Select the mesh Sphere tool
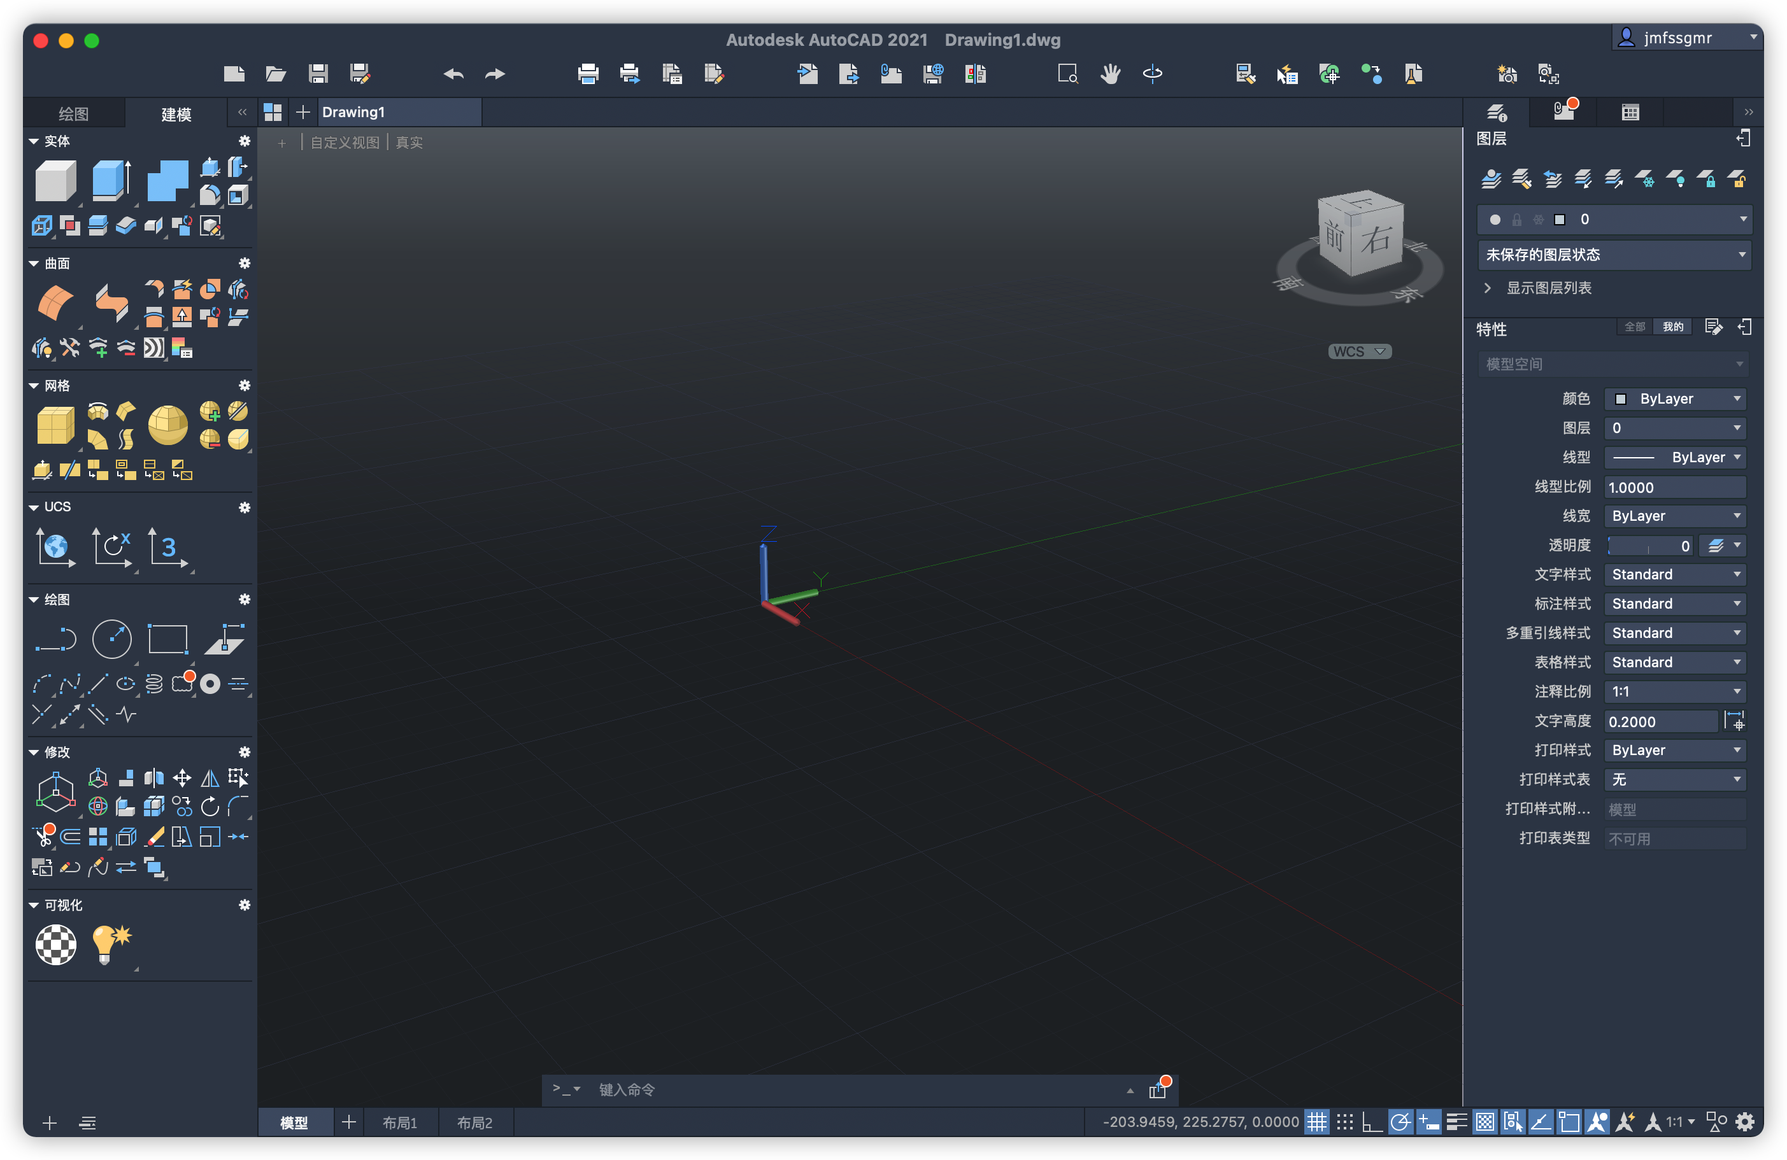The width and height of the screenshot is (1787, 1160). [167, 426]
